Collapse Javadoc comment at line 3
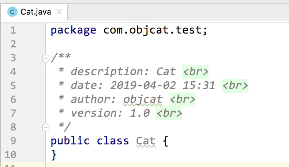Screen dimensions: 289x167 click(x=45, y=59)
